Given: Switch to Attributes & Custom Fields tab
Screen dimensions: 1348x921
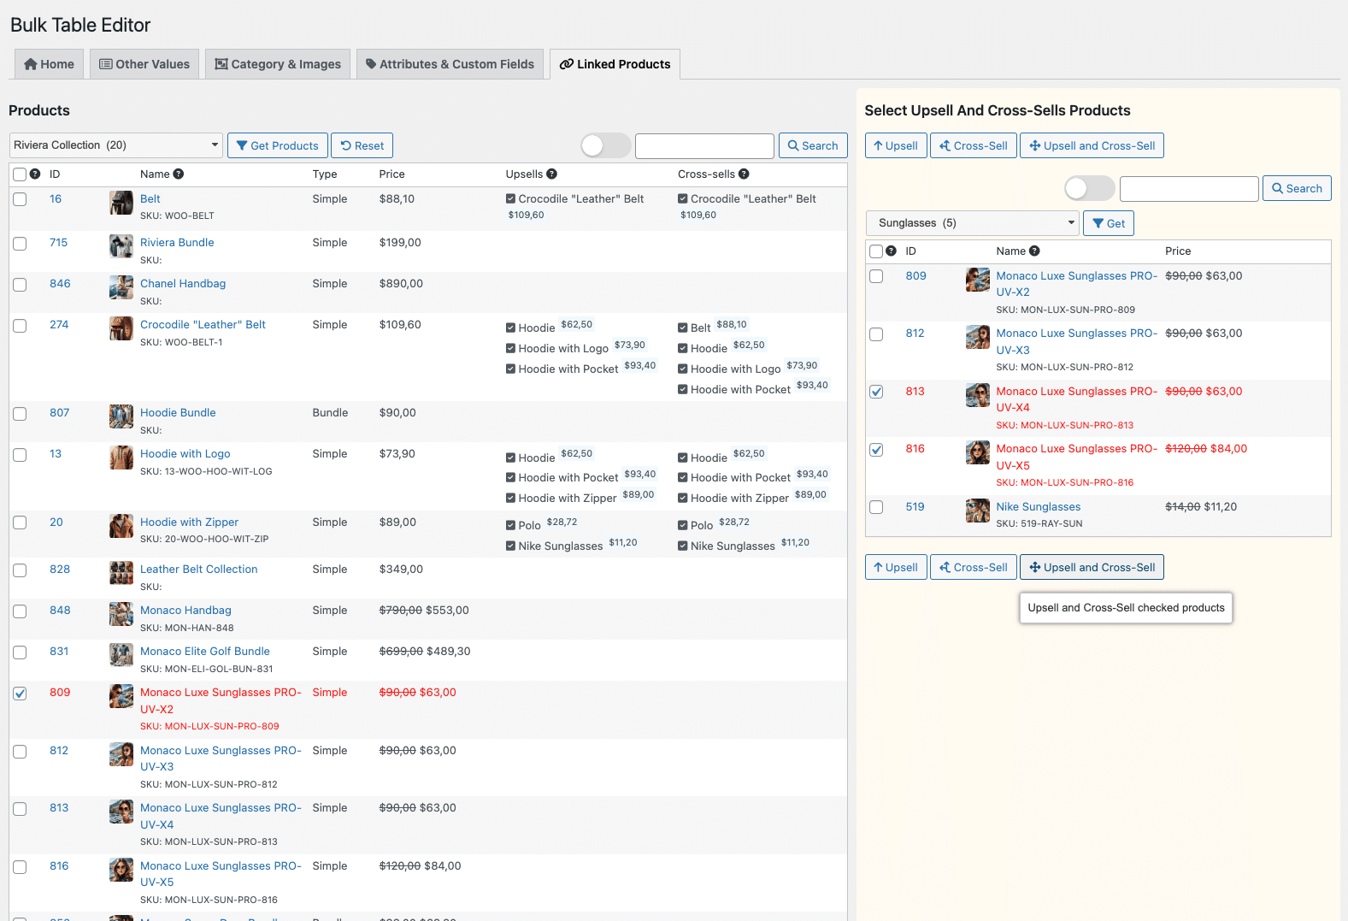Looking at the screenshot, I should [450, 64].
